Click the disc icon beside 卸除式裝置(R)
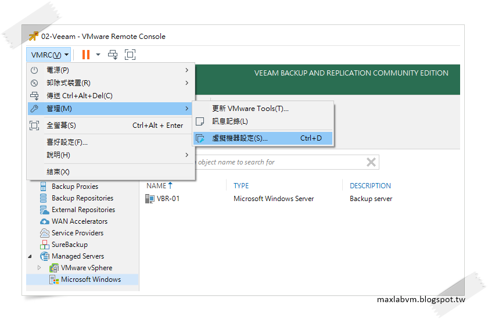488x319 pixels. pyautogui.click(x=34, y=83)
